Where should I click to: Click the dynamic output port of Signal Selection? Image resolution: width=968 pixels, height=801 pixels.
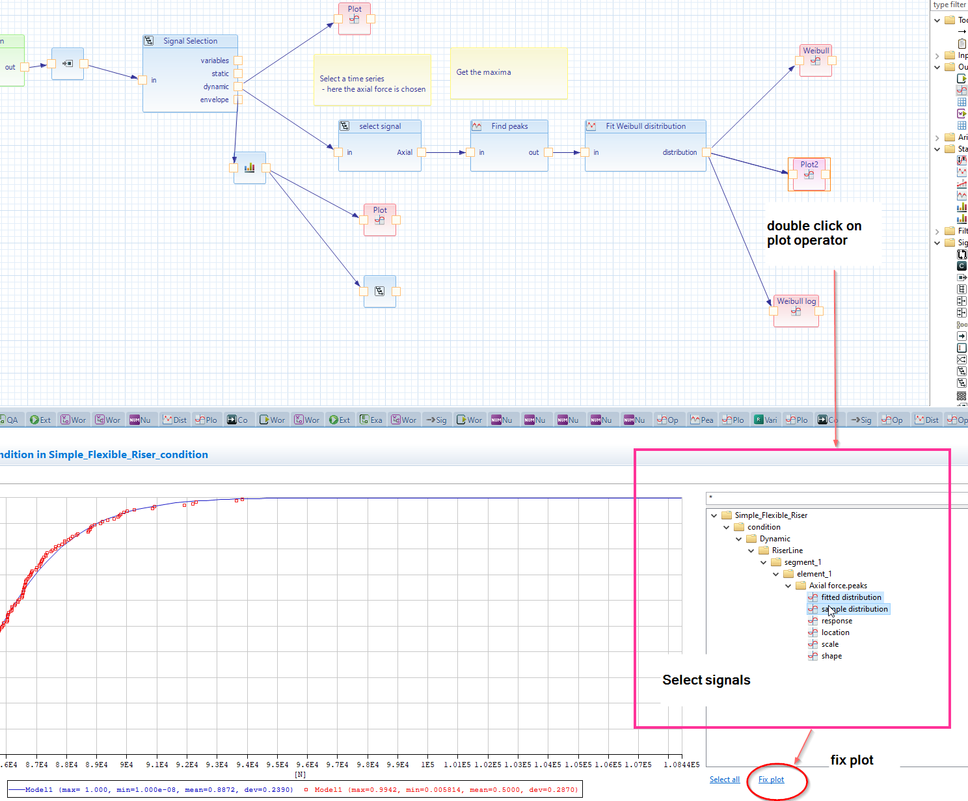238,87
